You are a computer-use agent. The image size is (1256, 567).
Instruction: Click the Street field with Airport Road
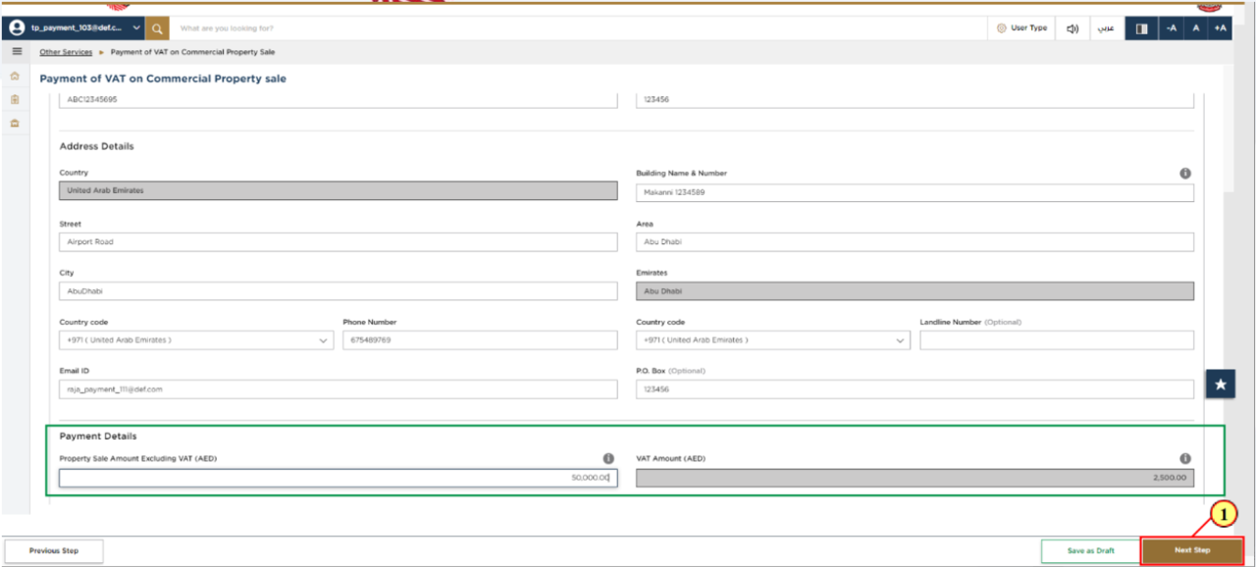point(339,241)
